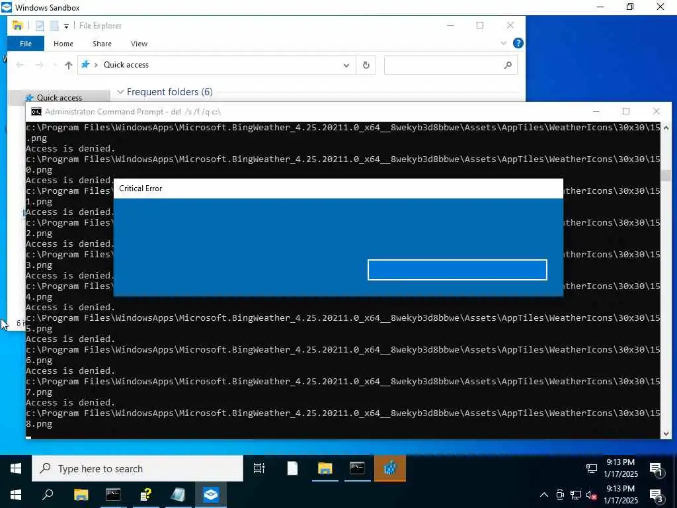Viewport: 677px width, 508px height.
Task: Click the Command Prompt vertical scrollbar thumb
Action: coord(666,175)
